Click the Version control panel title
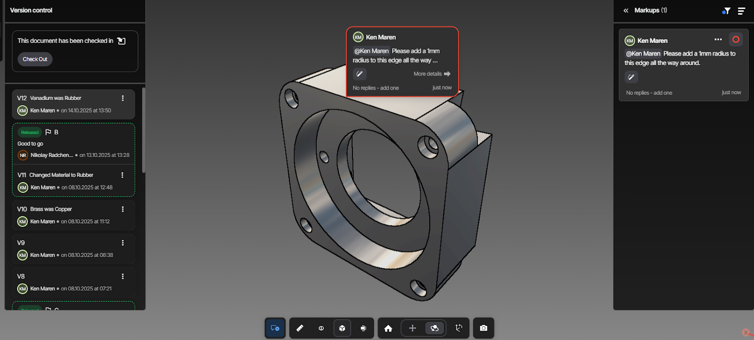The height and width of the screenshot is (340, 754). click(31, 10)
